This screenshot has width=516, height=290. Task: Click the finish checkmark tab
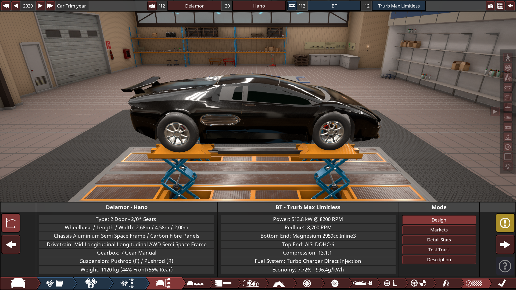pyautogui.click(x=502, y=283)
